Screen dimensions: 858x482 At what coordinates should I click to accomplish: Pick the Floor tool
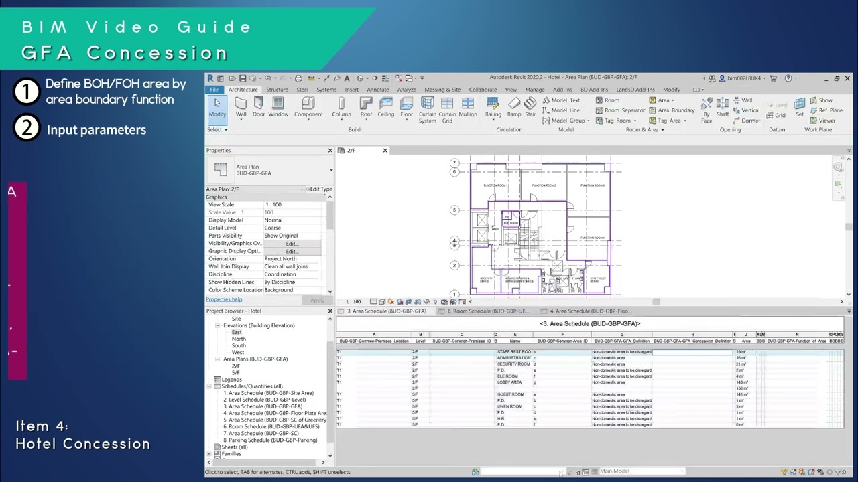click(407, 107)
